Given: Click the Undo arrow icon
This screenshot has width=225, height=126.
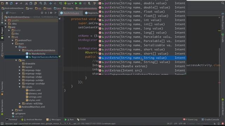Looking at the screenshot, I should [x=17, y=3].
